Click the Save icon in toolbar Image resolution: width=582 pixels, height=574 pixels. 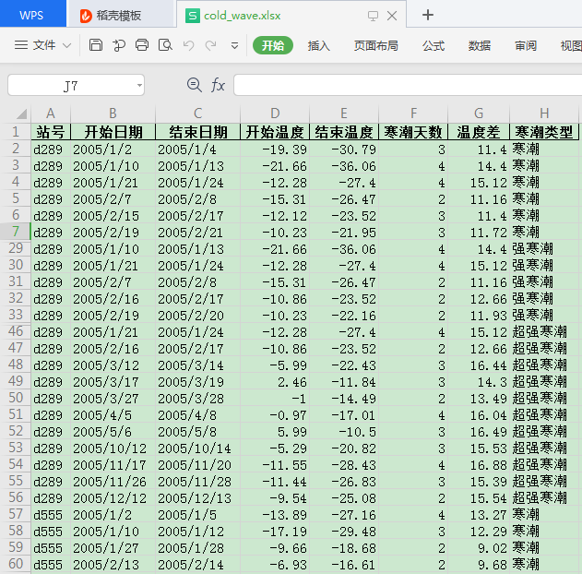[x=95, y=45]
